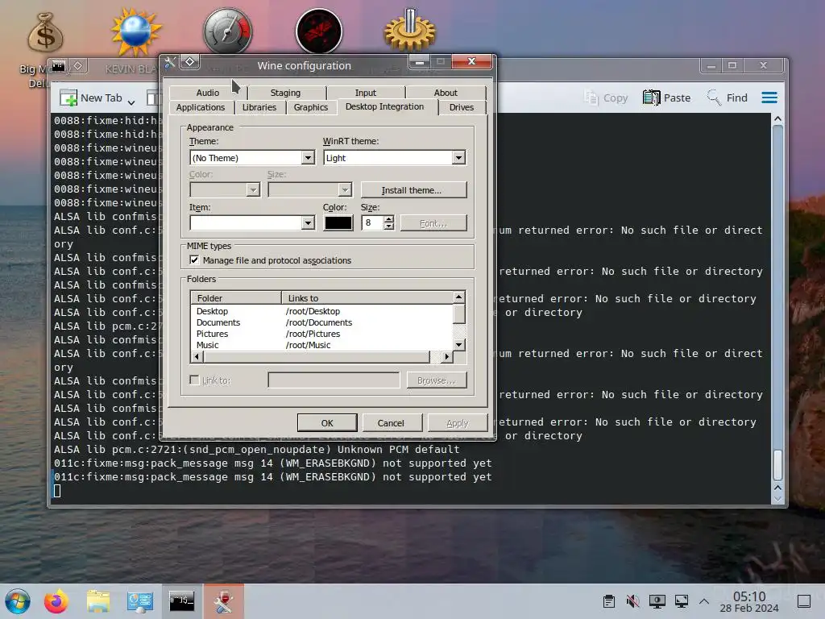Click the display monitor tray icon
Screen dimensions: 825x619
click(657, 601)
